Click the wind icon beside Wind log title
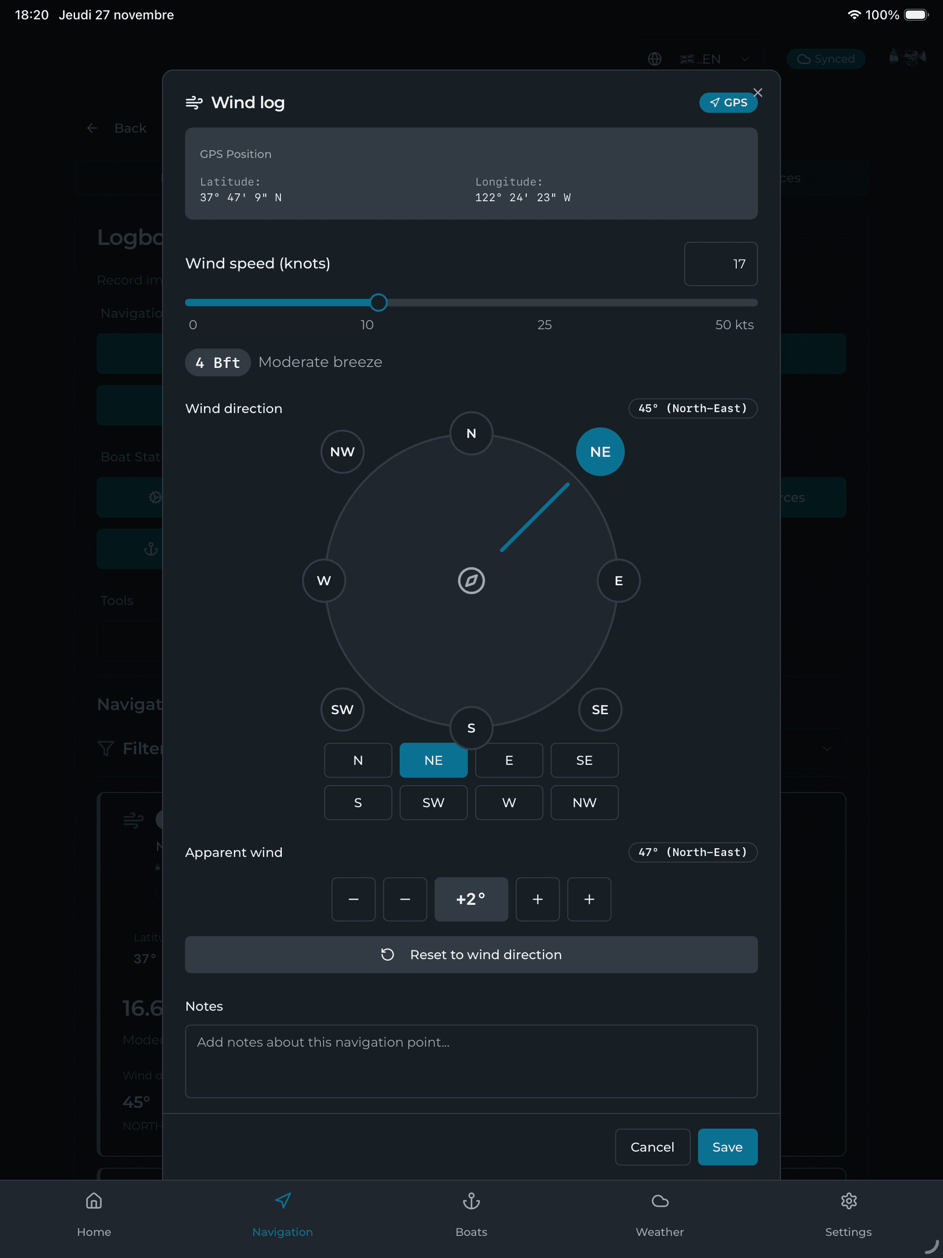This screenshot has height=1258, width=943. (194, 102)
